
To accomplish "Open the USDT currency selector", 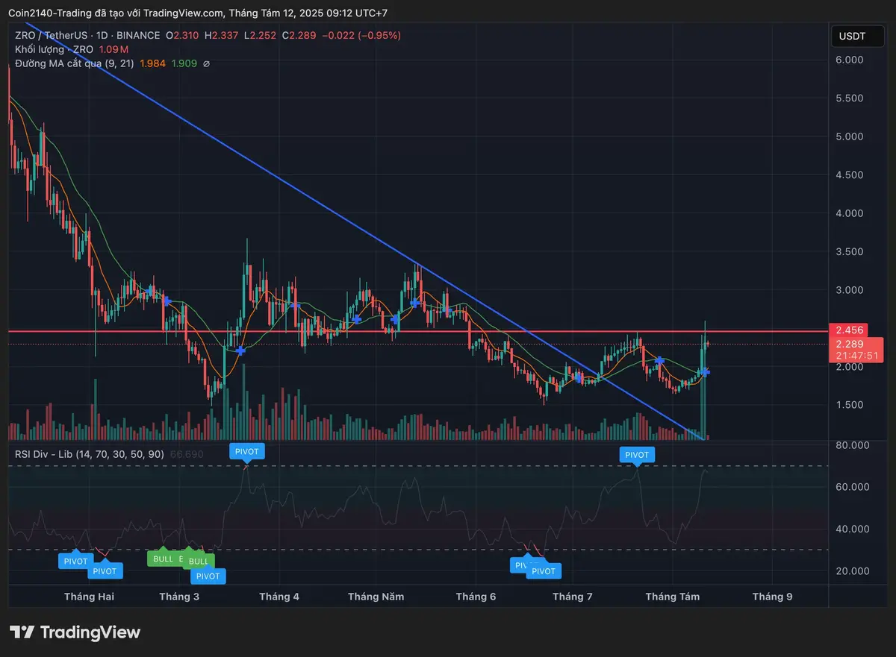I will click(x=851, y=36).
